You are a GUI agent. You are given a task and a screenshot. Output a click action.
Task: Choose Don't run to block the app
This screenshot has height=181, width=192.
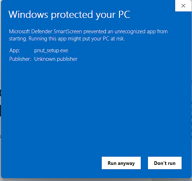click(x=165, y=163)
